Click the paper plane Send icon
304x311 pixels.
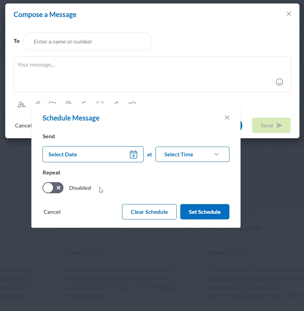tap(279, 125)
